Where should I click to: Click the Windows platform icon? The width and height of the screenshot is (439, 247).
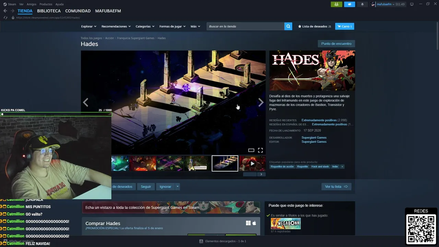click(248, 223)
